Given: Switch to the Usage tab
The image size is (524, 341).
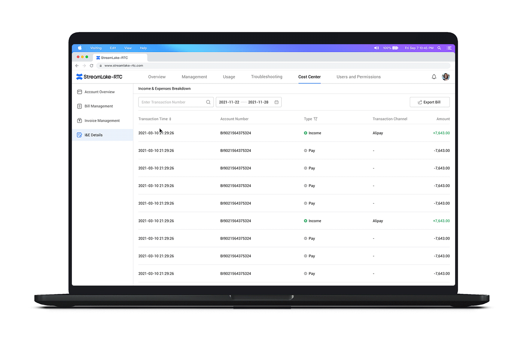Looking at the screenshot, I should pos(229,77).
